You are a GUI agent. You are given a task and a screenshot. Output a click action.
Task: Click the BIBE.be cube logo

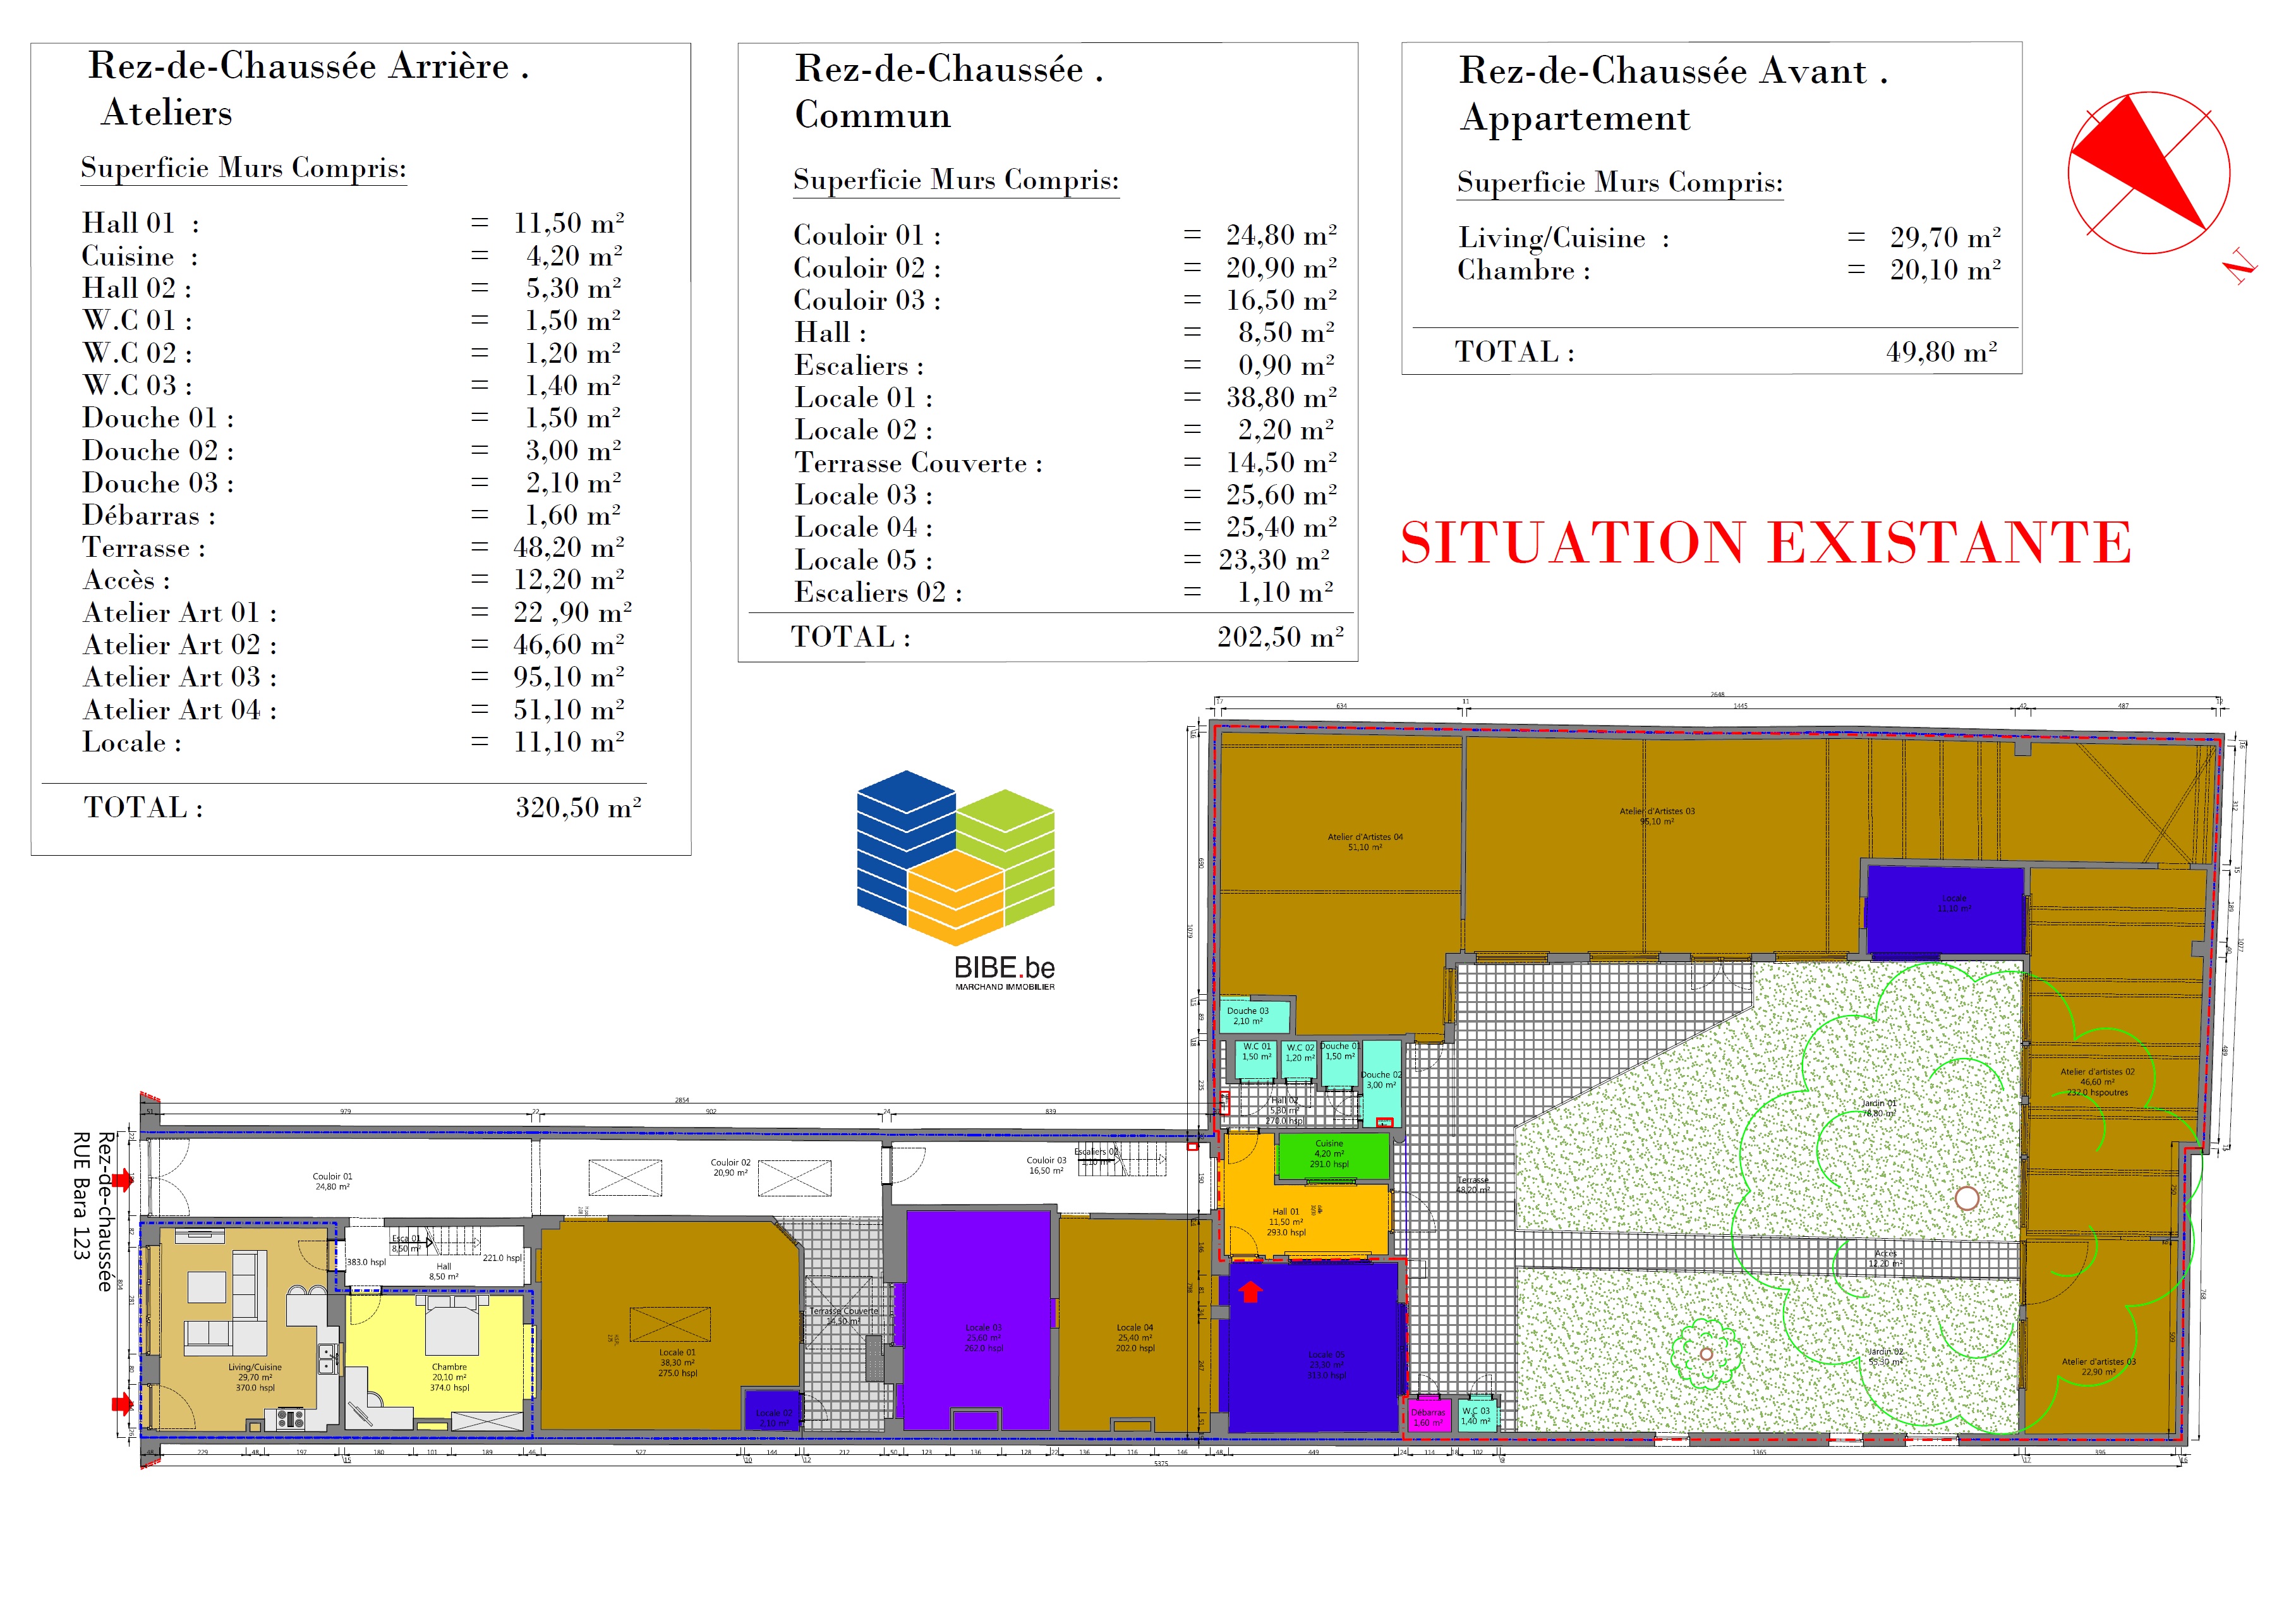pyautogui.click(x=955, y=858)
